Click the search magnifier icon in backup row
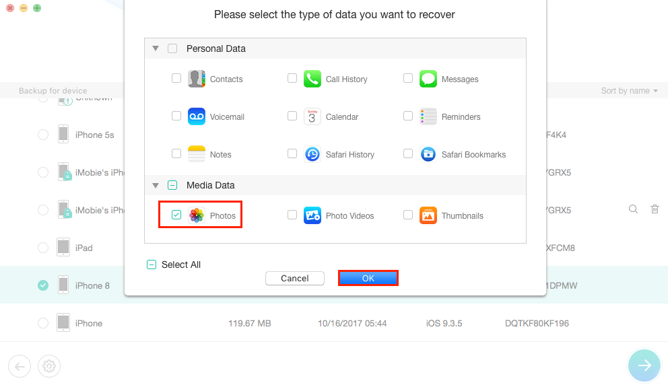The image size is (668, 387). (x=634, y=209)
